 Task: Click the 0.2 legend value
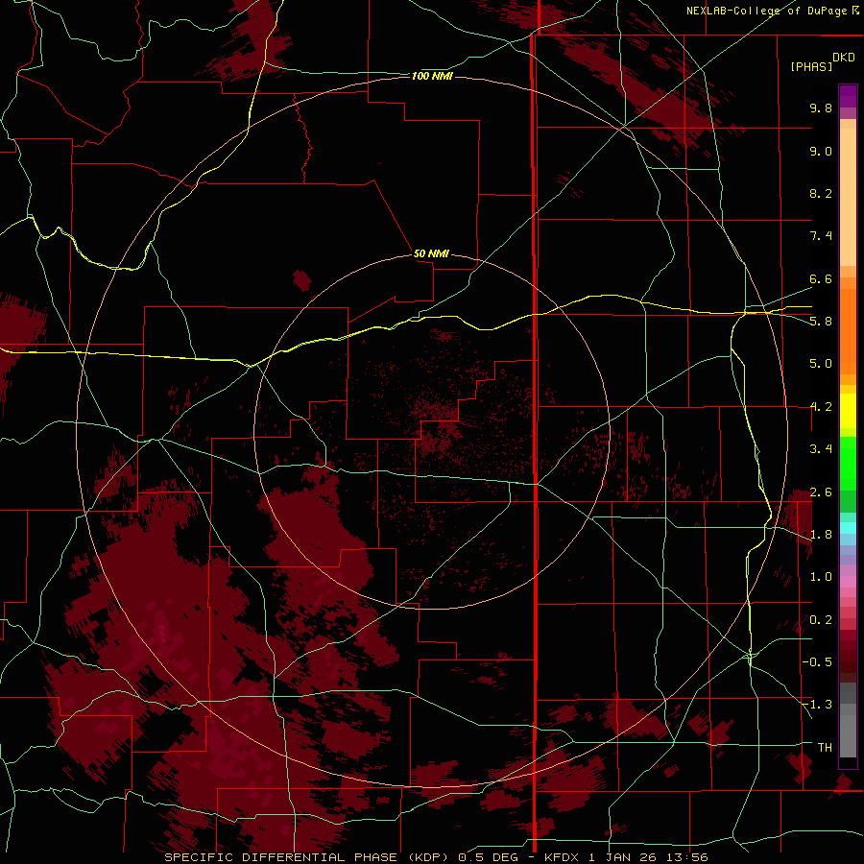(x=821, y=620)
